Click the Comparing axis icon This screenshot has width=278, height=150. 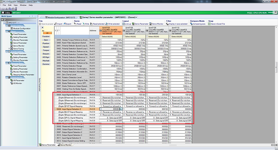191,24
